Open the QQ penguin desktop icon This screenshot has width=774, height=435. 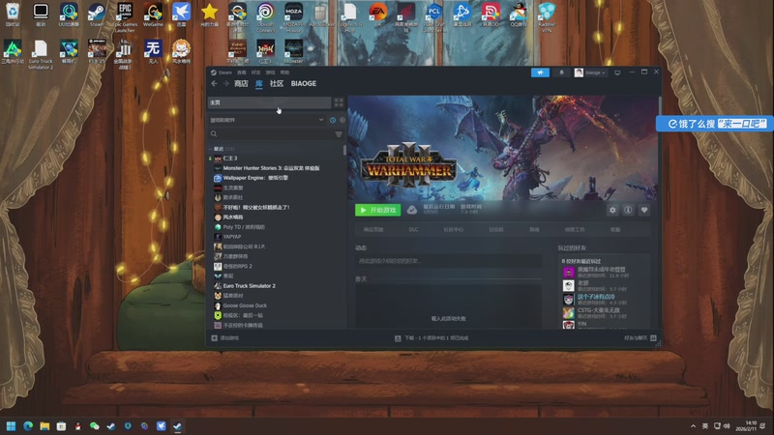pos(519,14)
